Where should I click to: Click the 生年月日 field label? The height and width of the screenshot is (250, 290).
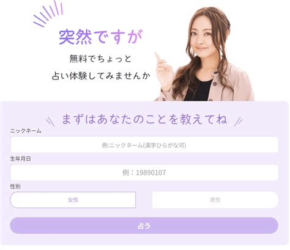(20, 159)
